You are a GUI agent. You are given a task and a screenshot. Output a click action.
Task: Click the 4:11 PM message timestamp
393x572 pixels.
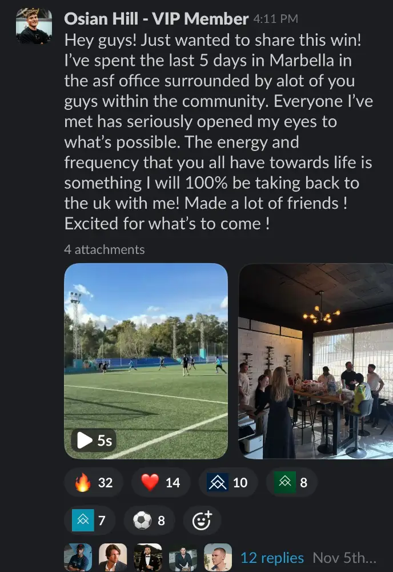click(275, 19)
